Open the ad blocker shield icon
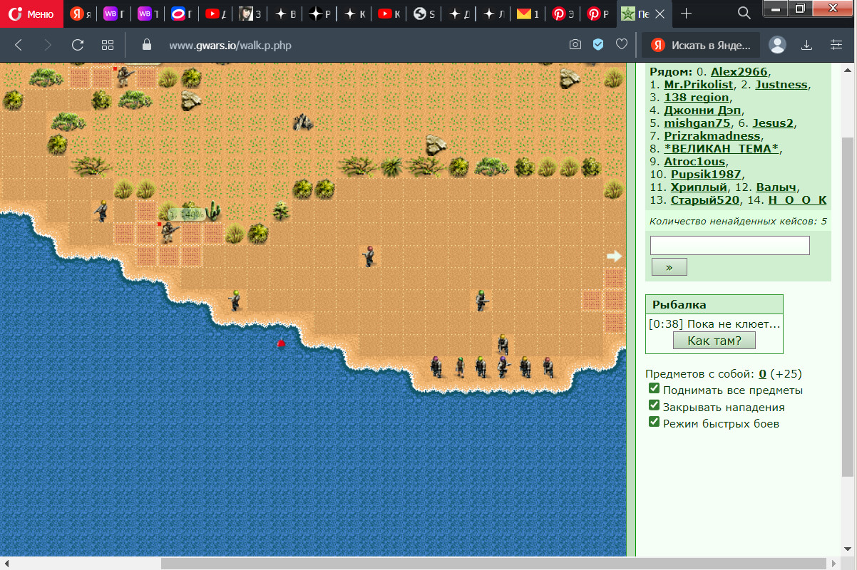 pos(598,45)
